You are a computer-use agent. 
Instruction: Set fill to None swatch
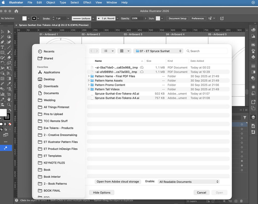click(x=10, y=124)
